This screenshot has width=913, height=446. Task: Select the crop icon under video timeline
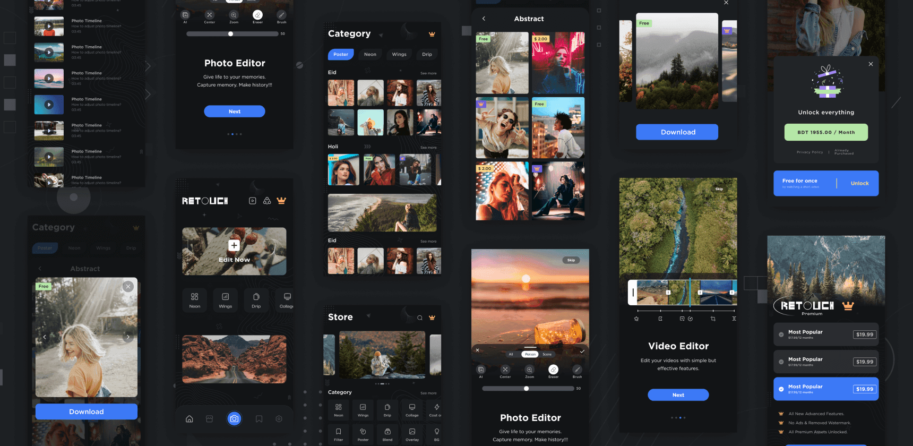[x=713, y=319]
